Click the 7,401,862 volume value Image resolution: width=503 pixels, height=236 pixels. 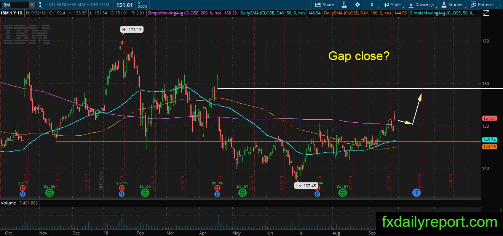28,203
